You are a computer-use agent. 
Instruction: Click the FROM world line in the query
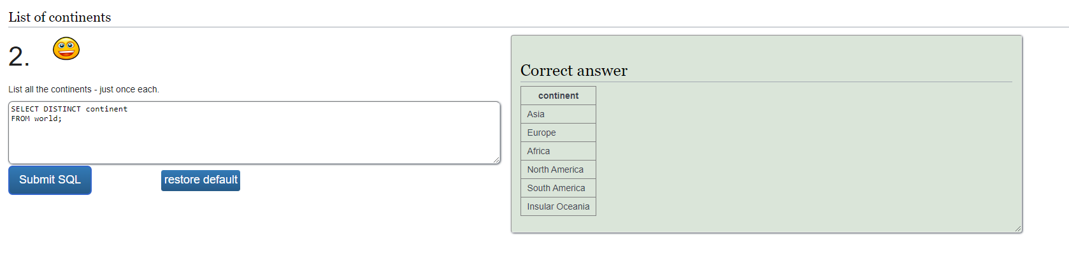(36, 118)
